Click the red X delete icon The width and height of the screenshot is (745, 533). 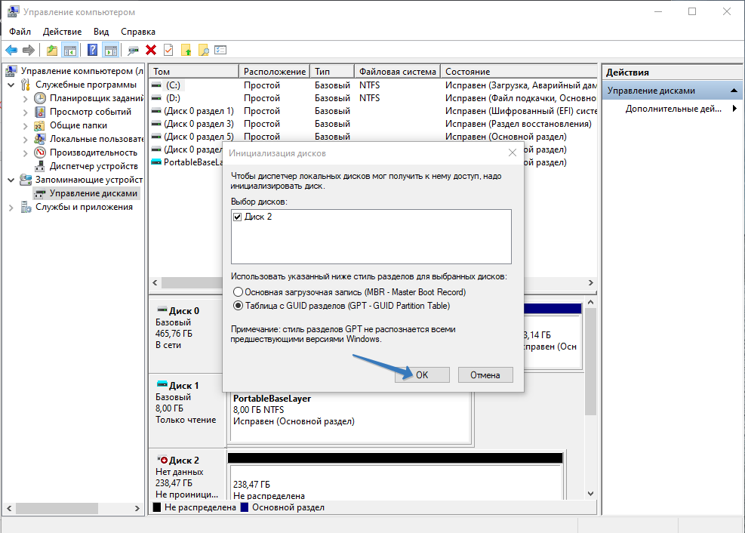(151, 50)
